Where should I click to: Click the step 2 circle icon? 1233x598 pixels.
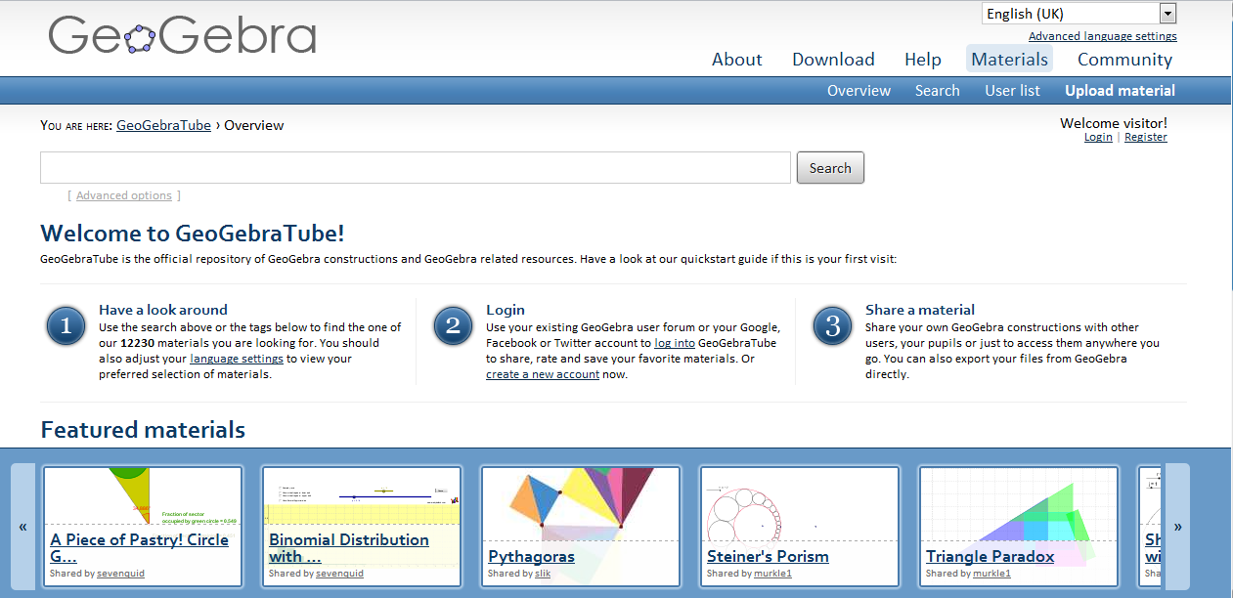pos(453,326)
